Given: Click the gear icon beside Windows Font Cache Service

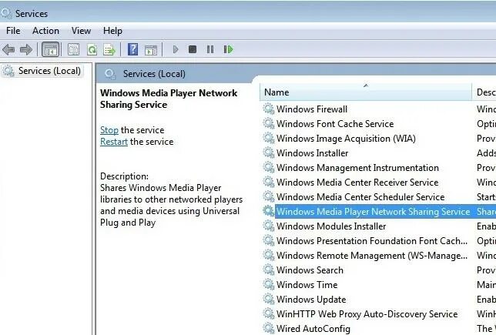Looking at the screenshot, I should (269, 123).
